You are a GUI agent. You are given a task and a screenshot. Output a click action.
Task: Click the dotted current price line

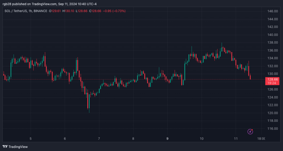[132, 79]
